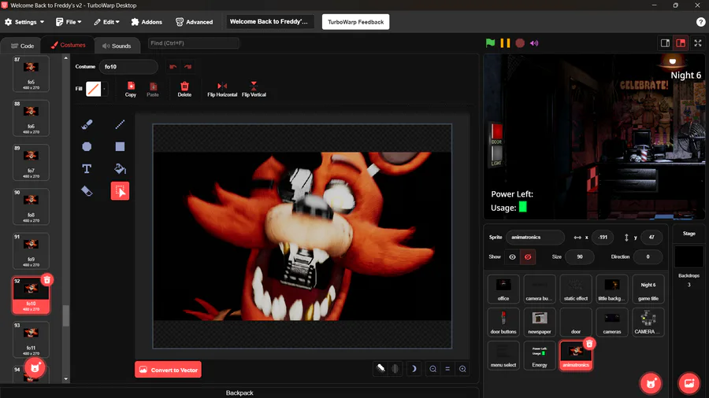Click the sprite x position field

tap(603, 237)
